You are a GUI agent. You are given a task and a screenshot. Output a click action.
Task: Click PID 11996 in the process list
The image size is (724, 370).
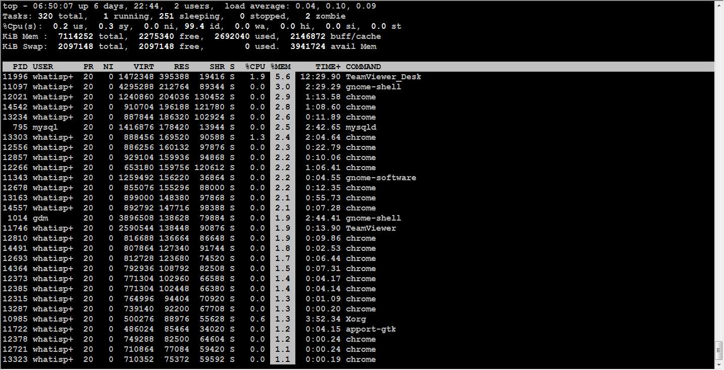point(15,77)
